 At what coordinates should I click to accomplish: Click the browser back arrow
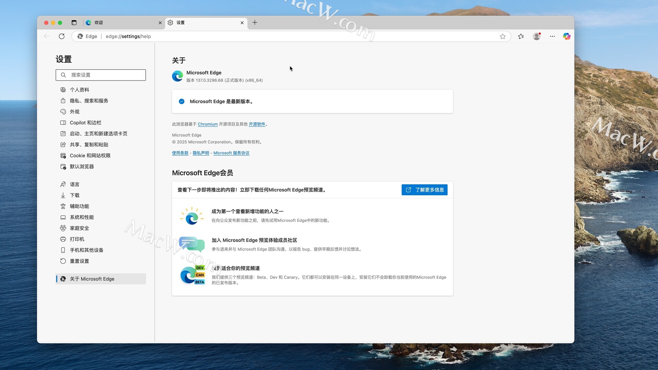tap(47, 36)
